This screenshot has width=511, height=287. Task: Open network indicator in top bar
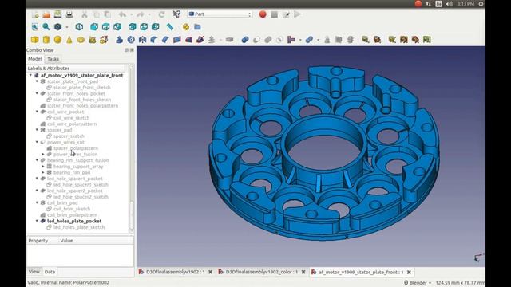point(428,4)
